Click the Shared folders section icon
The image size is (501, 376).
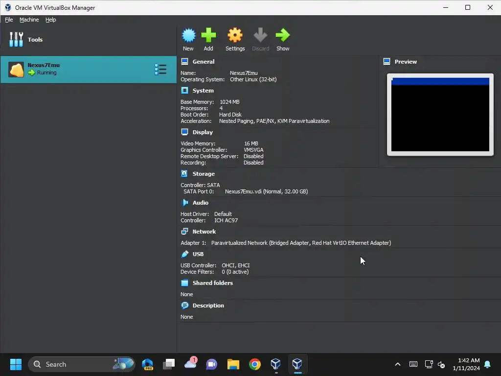(184, 282)
